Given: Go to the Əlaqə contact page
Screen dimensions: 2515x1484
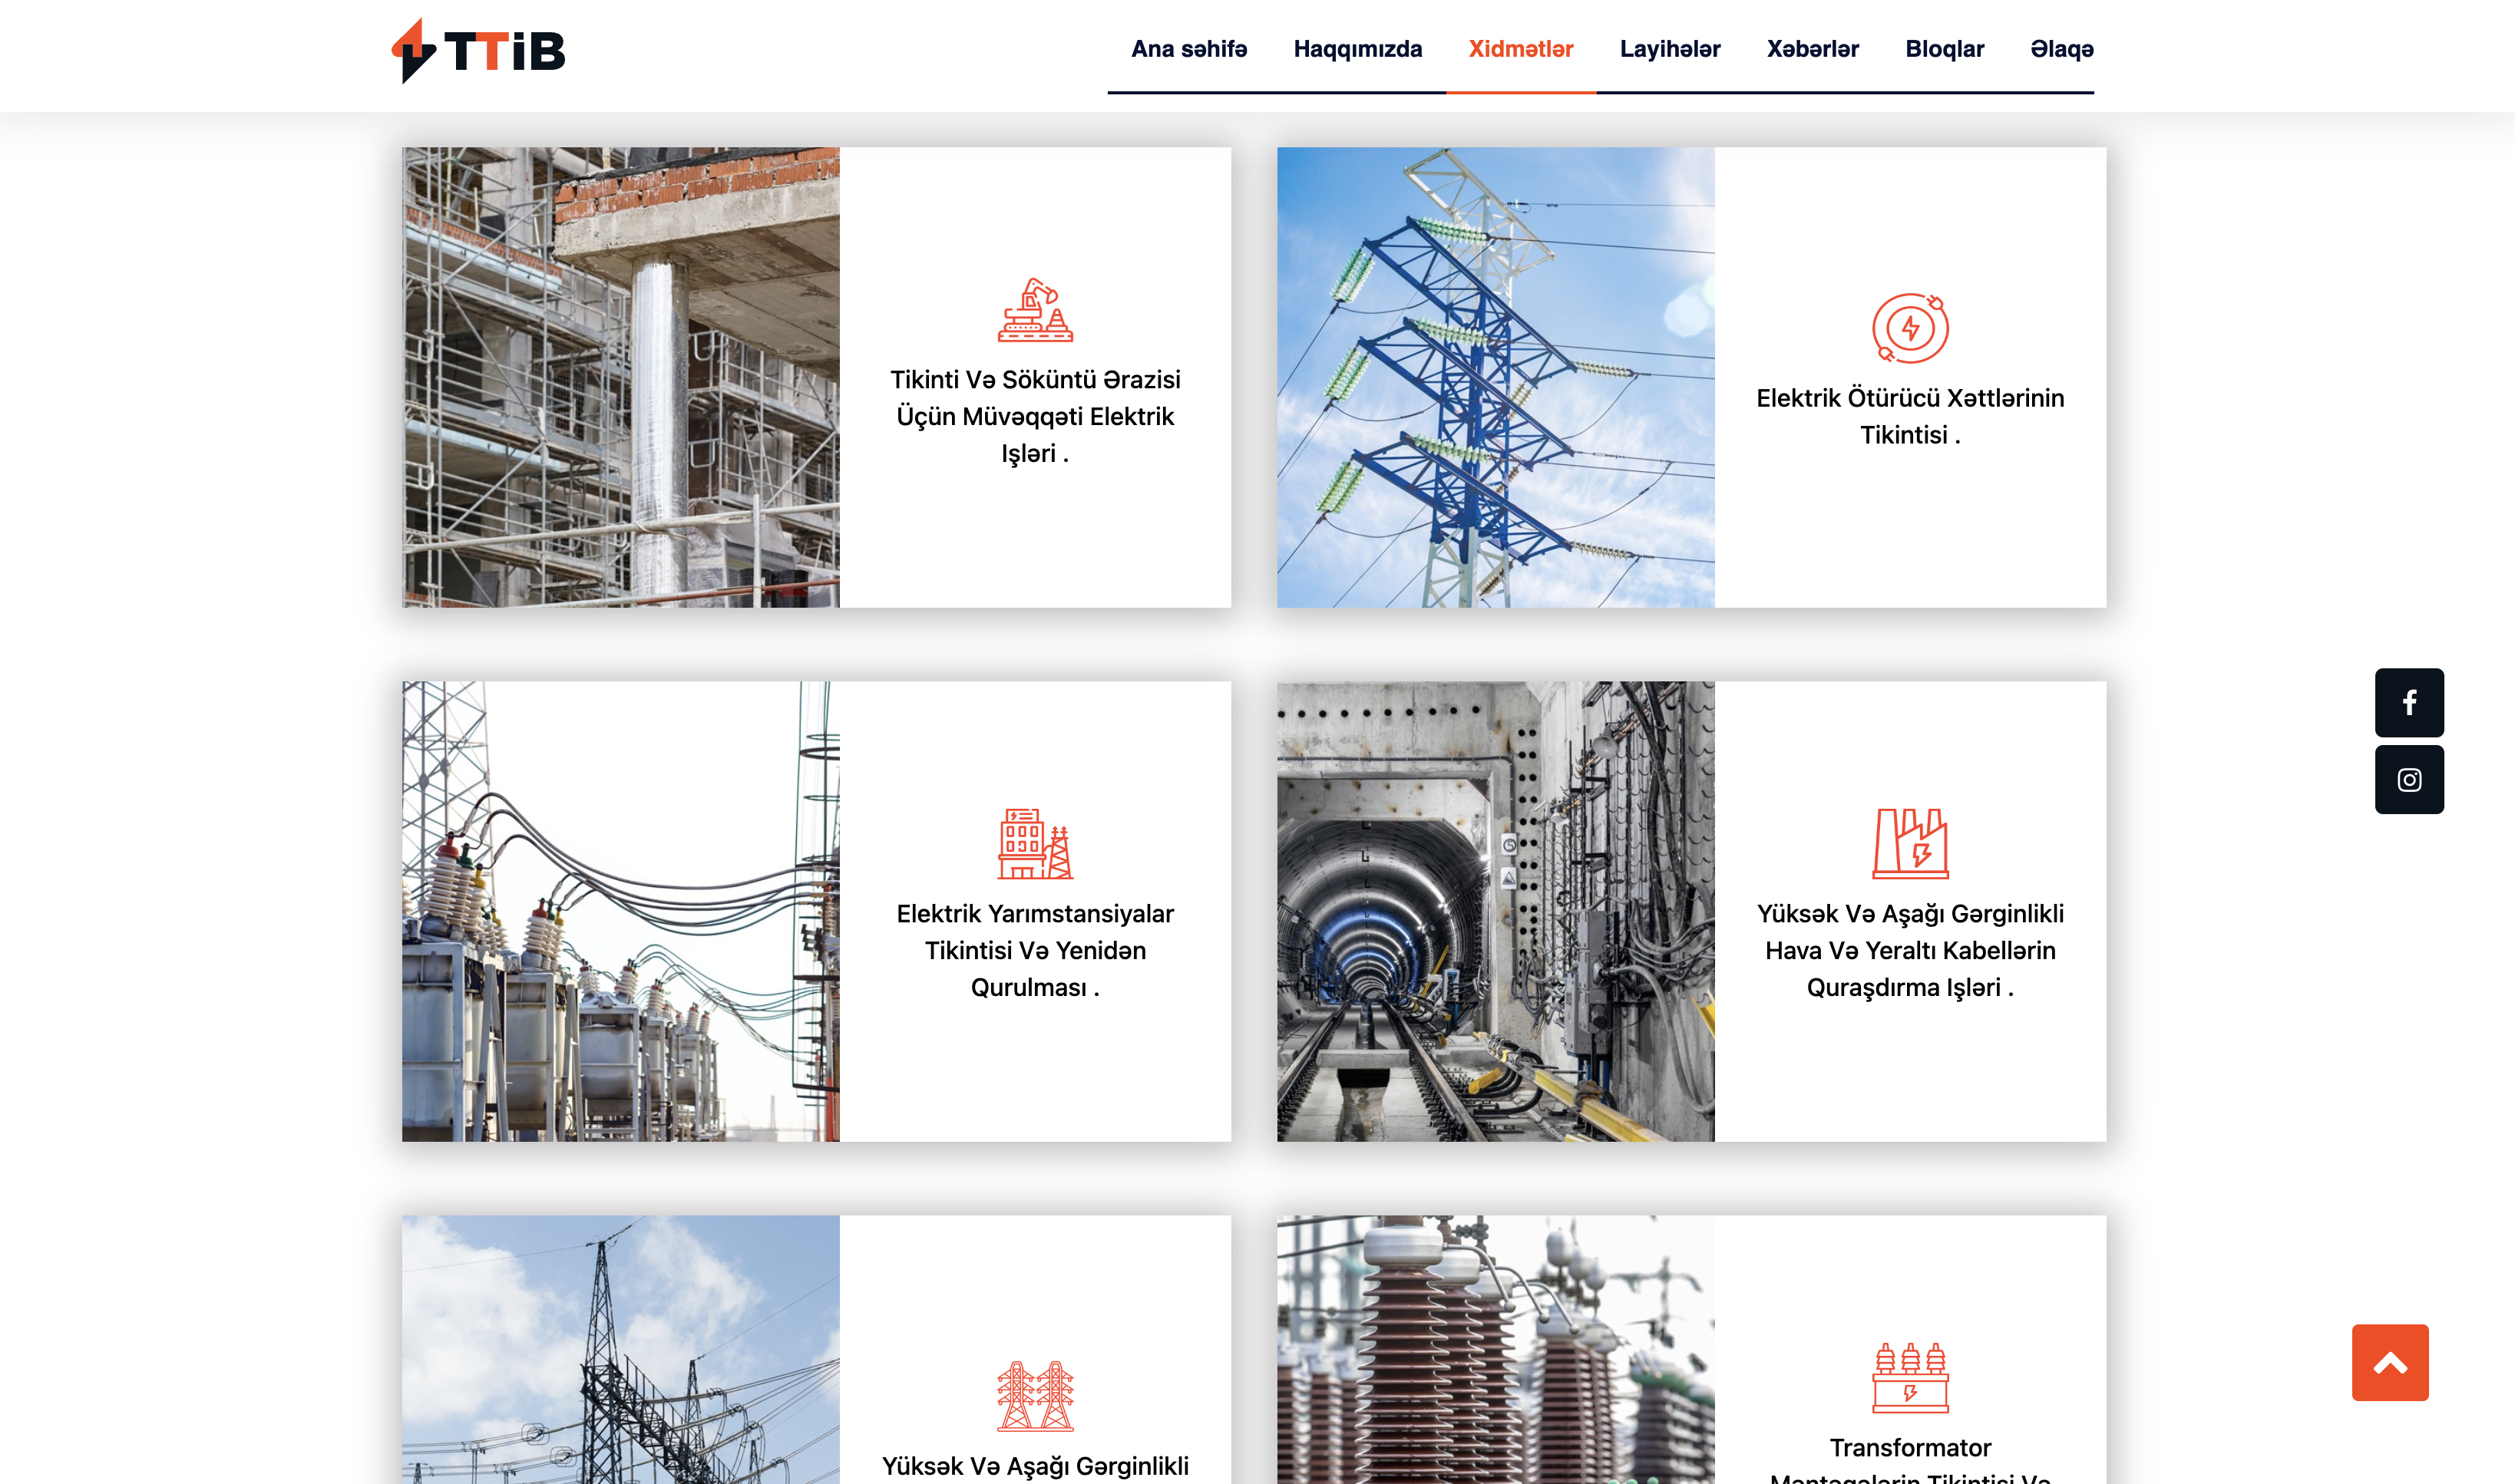Looking at the screenshot, I should pyautogui.click(x=2061, y=49).
